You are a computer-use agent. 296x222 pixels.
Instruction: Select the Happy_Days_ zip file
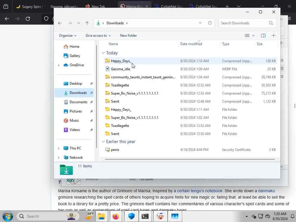pyautogui.click(x=190, y=61)
